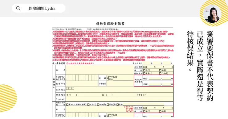The image size is (228, 119).
Task: Click the 傳統型保險要保書 form title
Action: tap(110, 23)
